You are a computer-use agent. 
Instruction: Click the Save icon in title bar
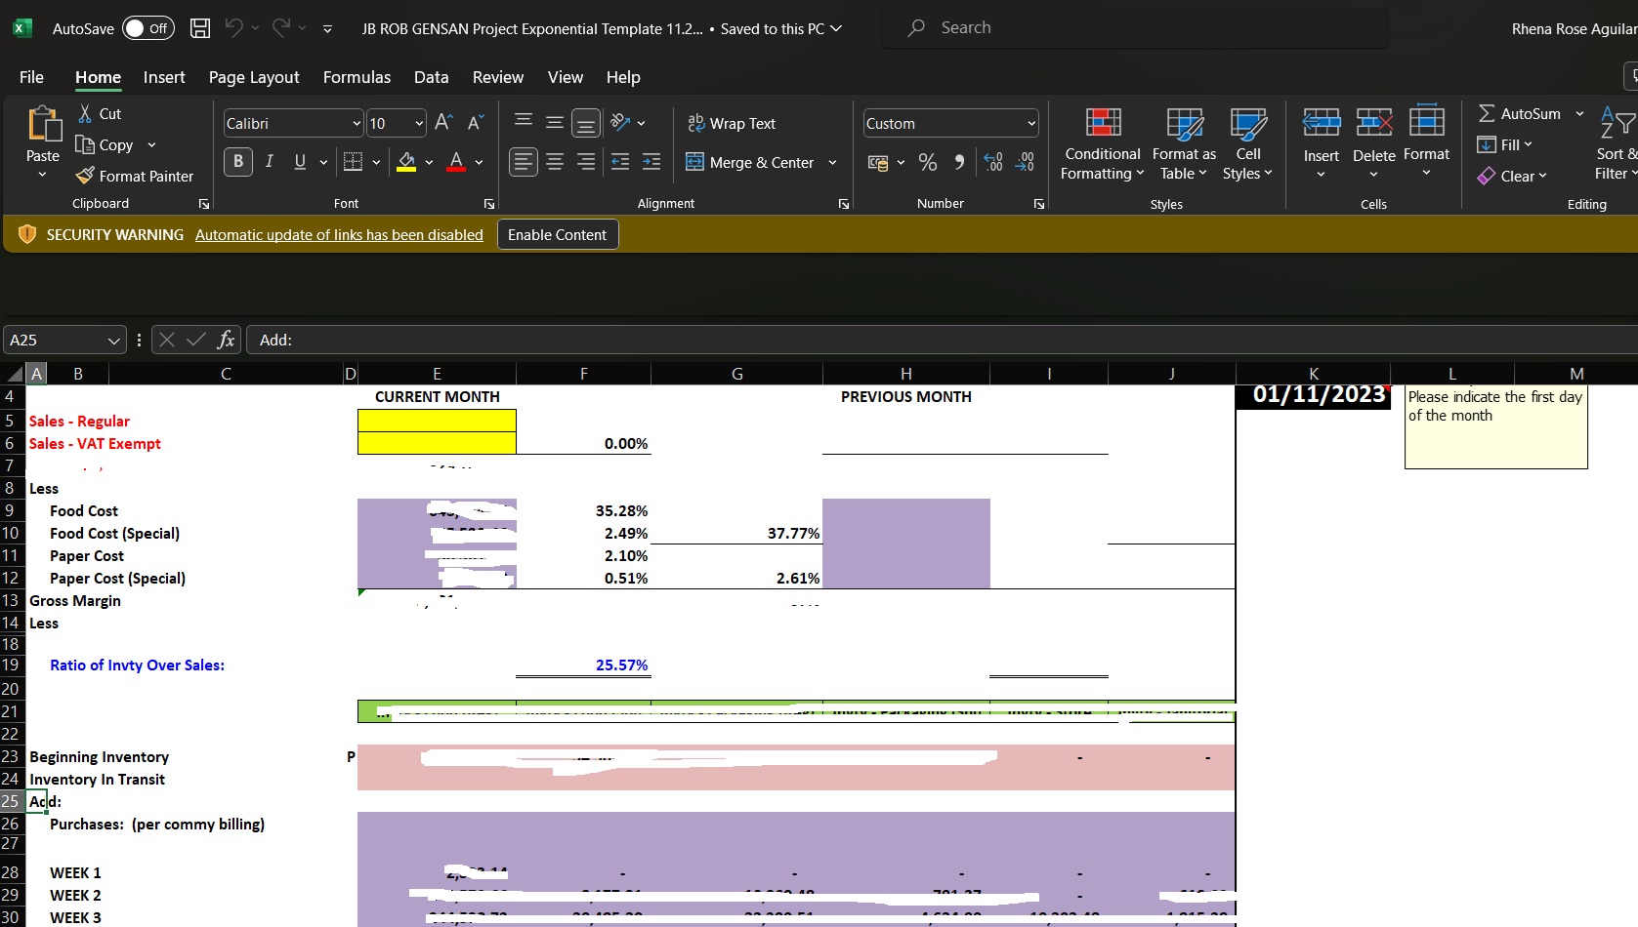point(200,28)
